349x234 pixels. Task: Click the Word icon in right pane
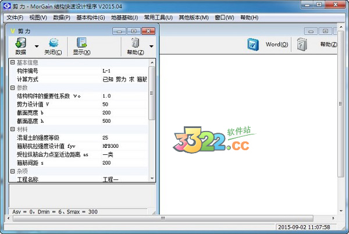tap(253, 44)
